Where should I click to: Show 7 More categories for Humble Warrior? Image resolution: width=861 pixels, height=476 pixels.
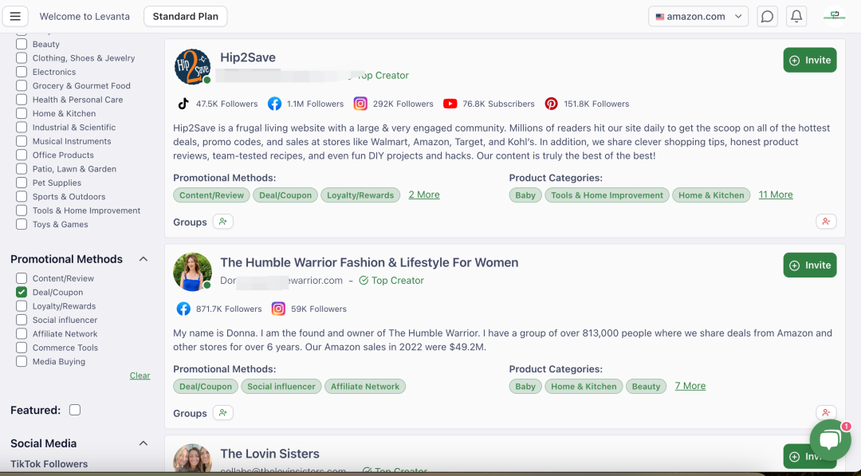[690, 386]
